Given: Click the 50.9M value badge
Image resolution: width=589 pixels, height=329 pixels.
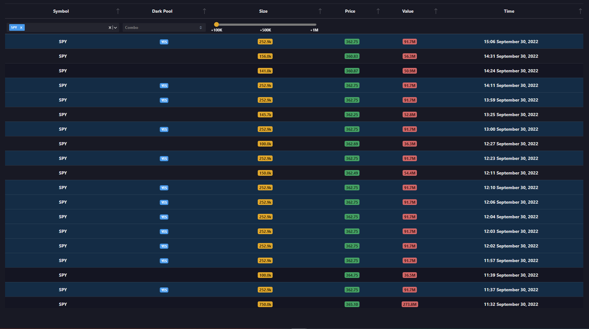Looking at the screenshot, I should (409, 71).
